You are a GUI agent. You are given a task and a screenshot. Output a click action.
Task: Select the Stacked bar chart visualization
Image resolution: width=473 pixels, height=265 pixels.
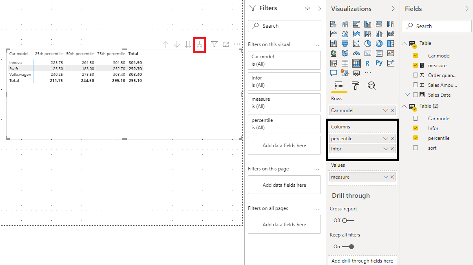click(x=333, y=24)
